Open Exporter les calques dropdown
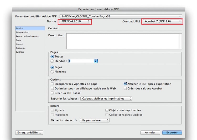Image resolution: width=197 pixels, height=140 pixels. click(x=106, y=99)
